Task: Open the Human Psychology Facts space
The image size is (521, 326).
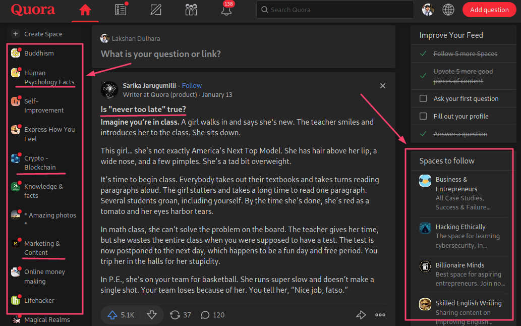Action: coord(49,77)
